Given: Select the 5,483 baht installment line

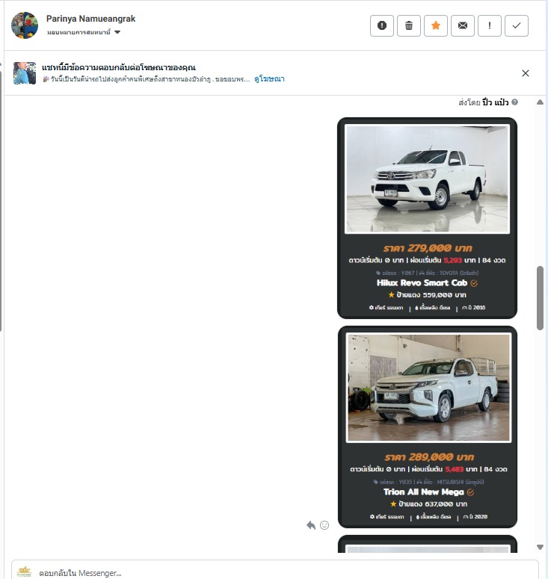Looking at the screenshot, I should click(x=428, y=469).
